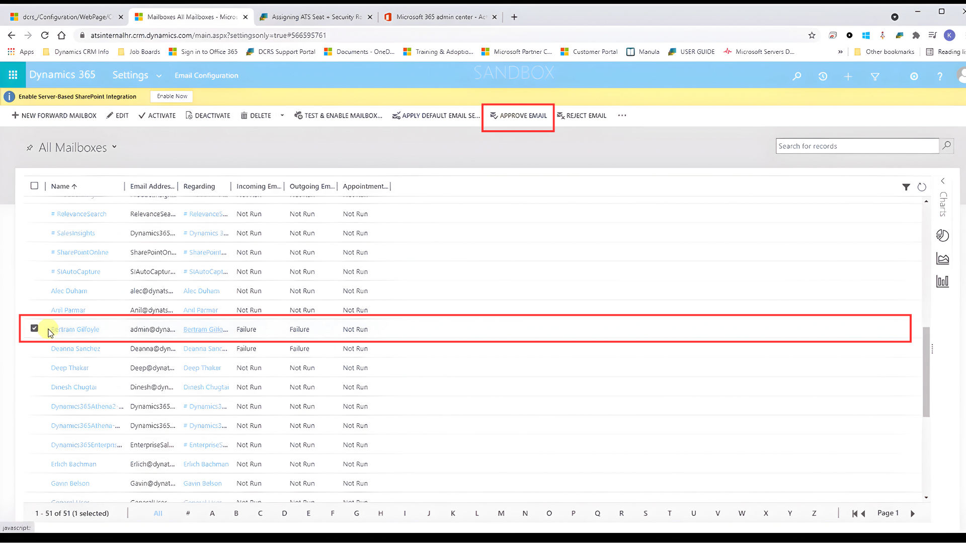
Task: Expand the Charts pane arrow
Action: tap(943, 181)
